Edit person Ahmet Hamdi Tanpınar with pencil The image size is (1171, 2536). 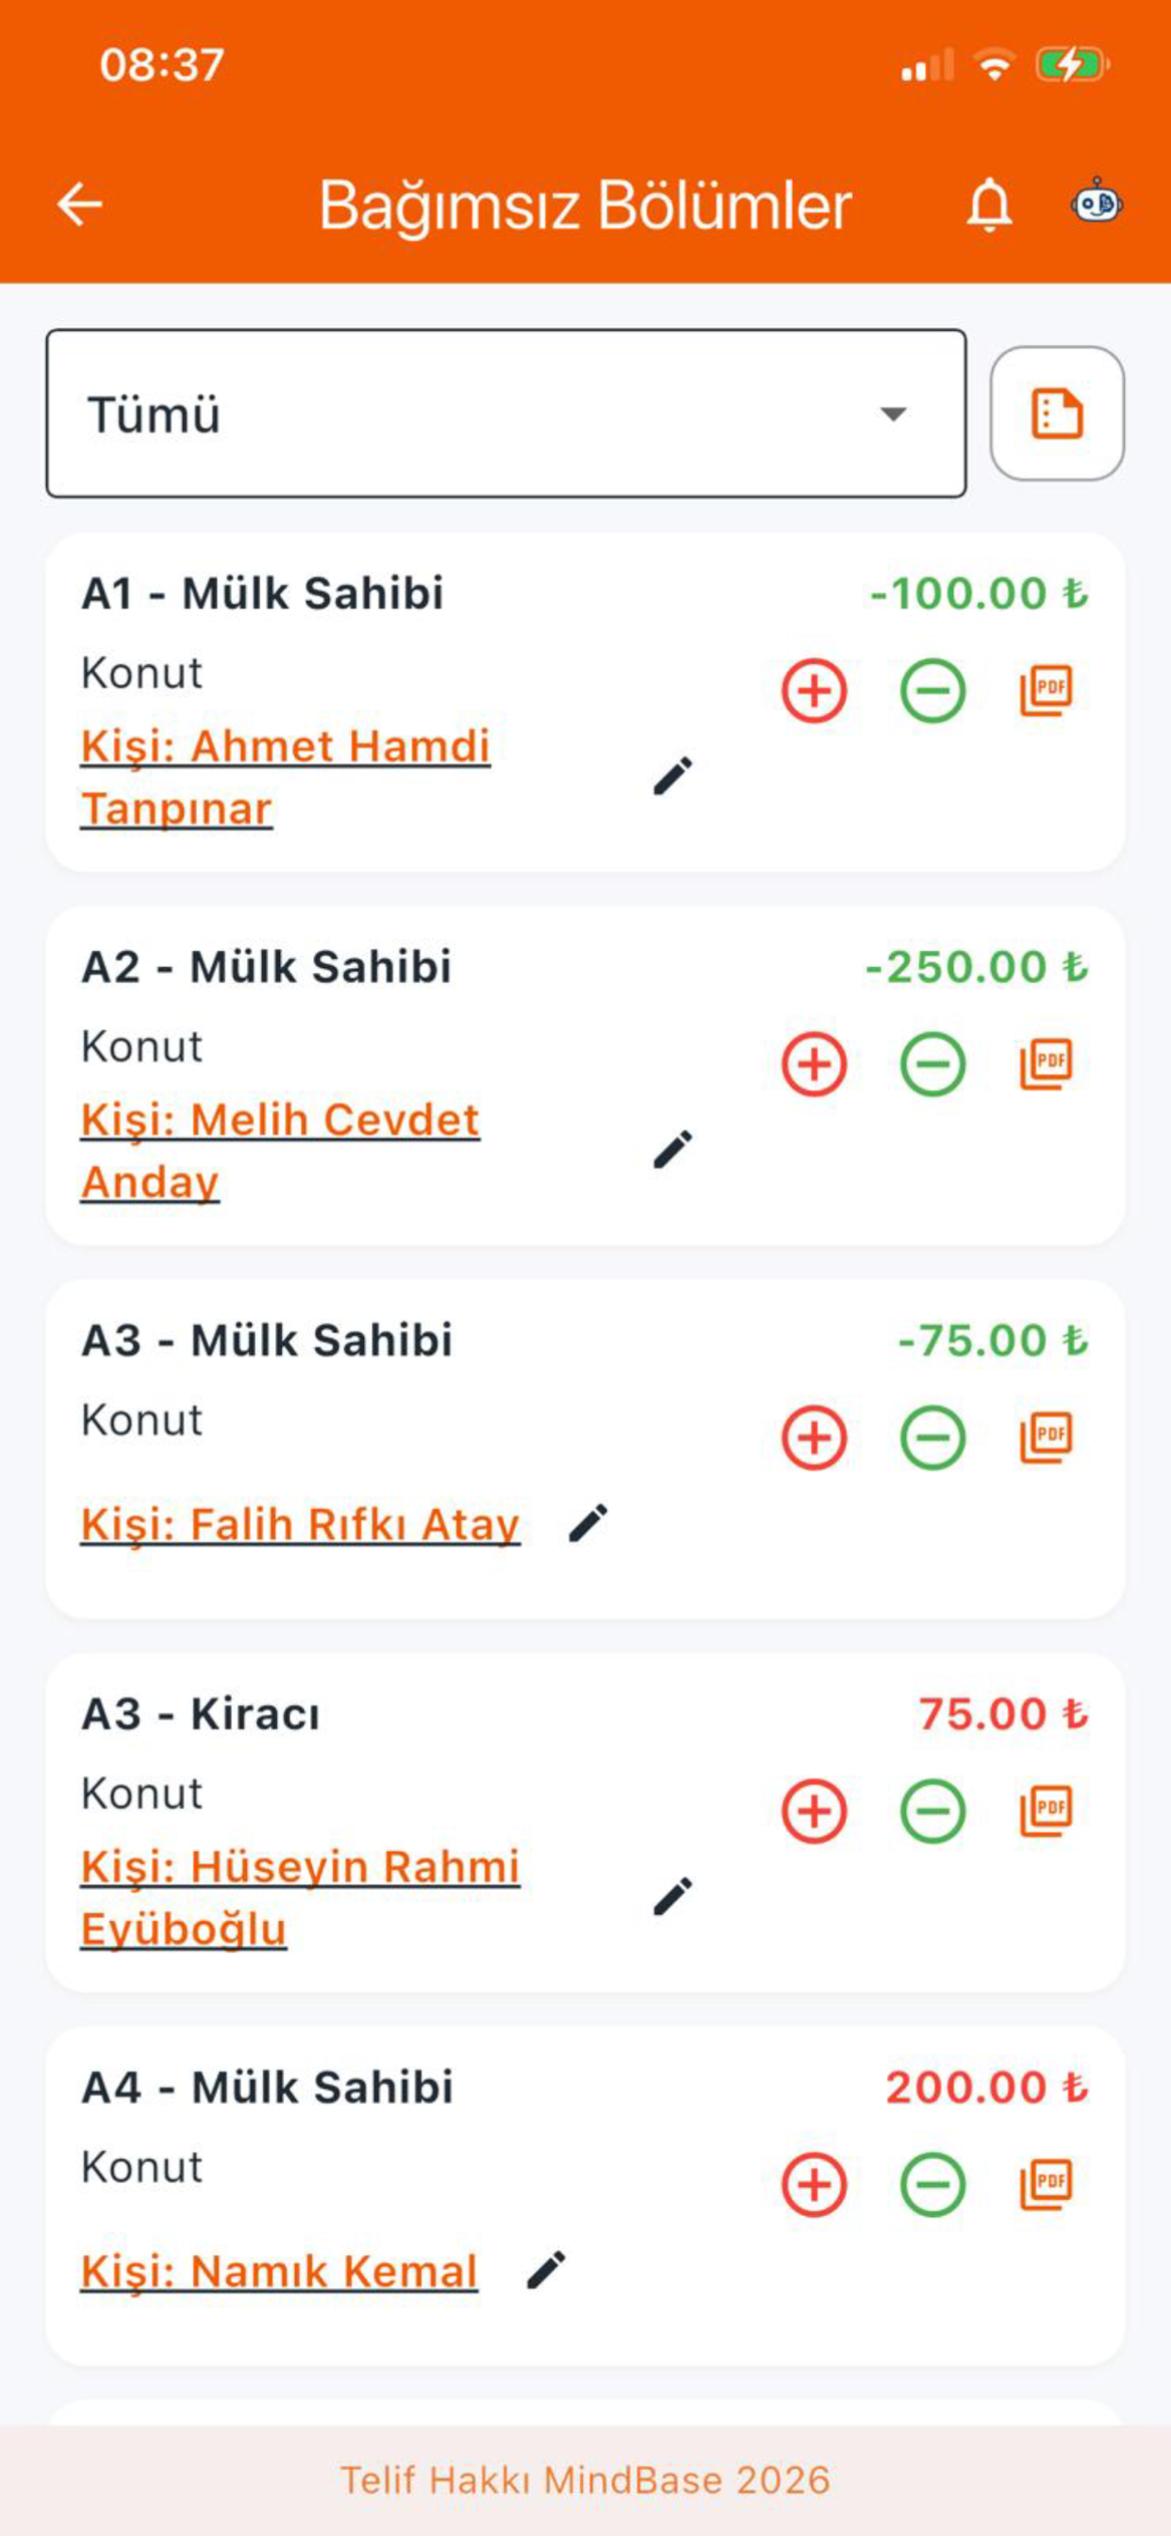(x=673, y=776)
